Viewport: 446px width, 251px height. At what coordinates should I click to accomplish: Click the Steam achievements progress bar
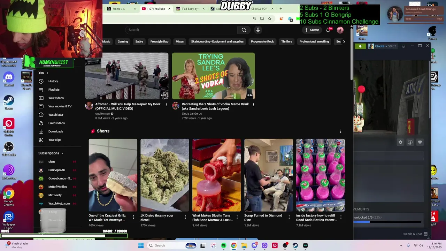coord(388,222)
